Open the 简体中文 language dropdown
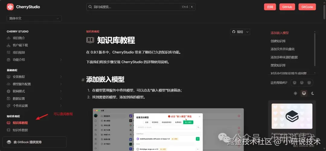Image resolution: width=326 pixels, height=151 pixels. (x=34, y=18)
